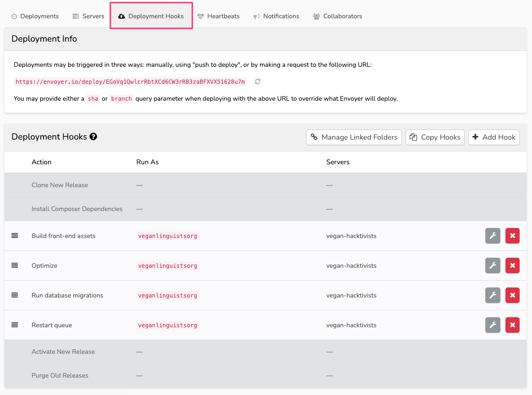Edit the Restart queue hook
Viewport: 532px width, 395px height.
click(x=493, y=325)
